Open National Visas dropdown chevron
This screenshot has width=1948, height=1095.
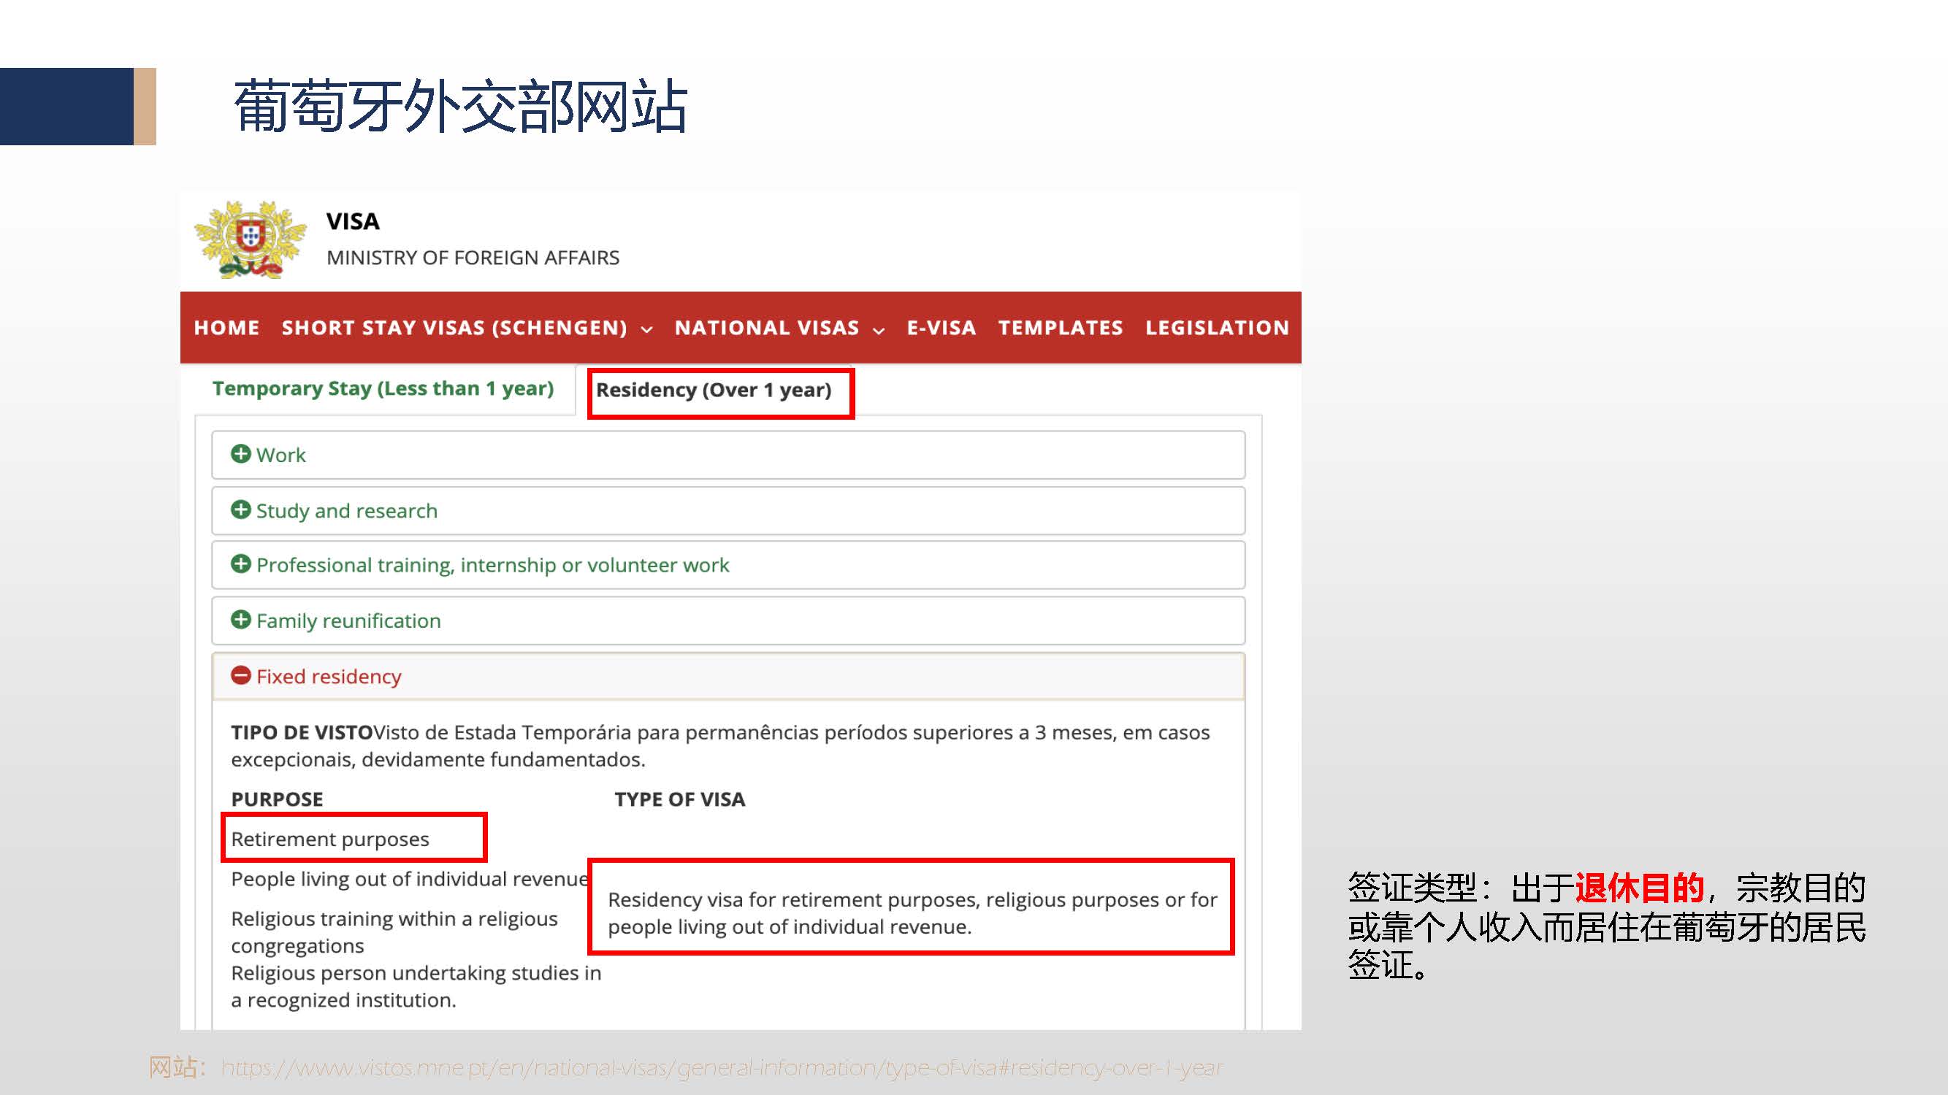(878, 329)
